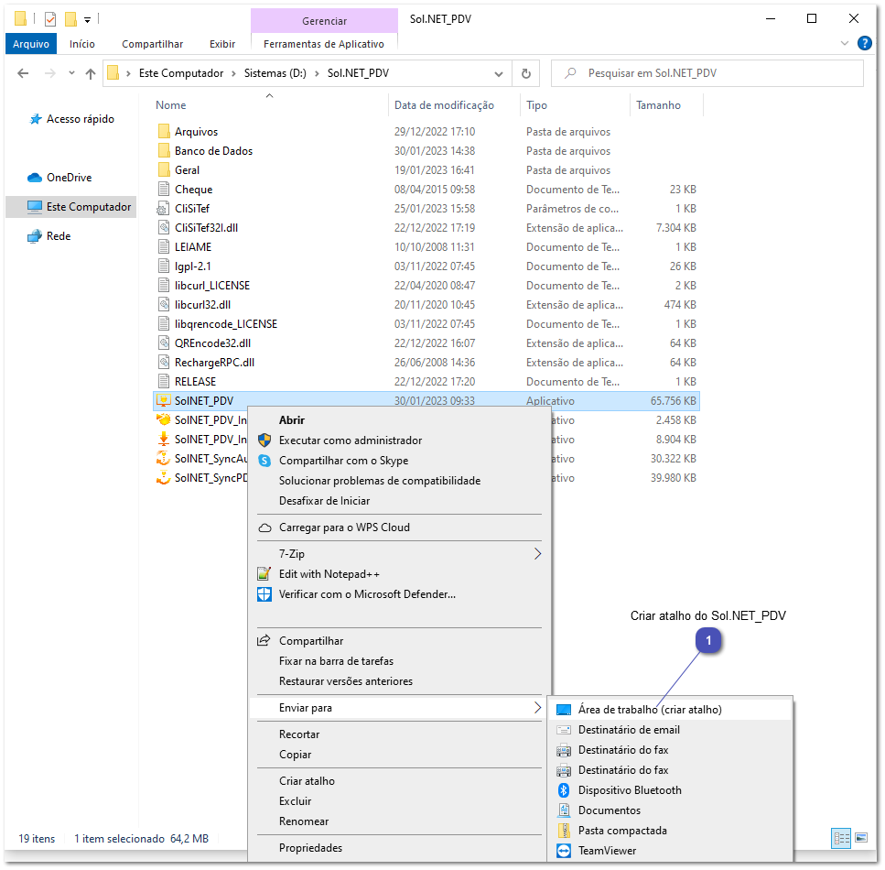
Task: Click the WPS Cloud upload icon
Action: click(265, 529)
